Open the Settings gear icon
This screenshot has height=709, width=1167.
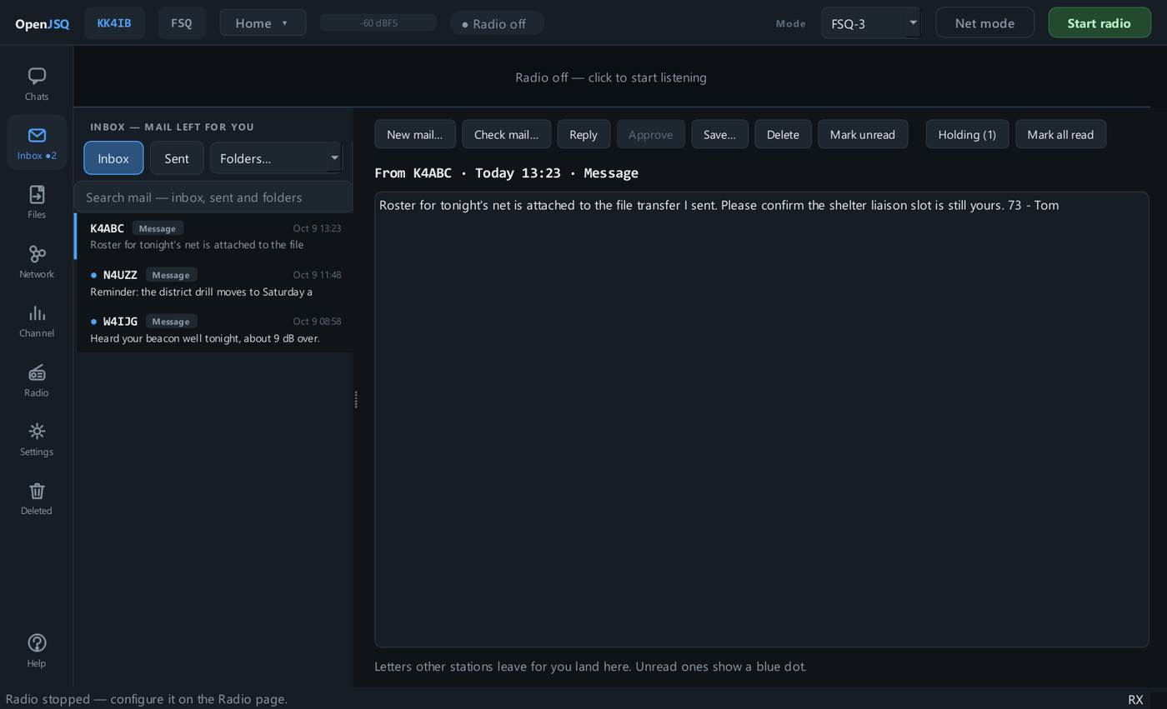pyautogui.click(x=37, y=438)
